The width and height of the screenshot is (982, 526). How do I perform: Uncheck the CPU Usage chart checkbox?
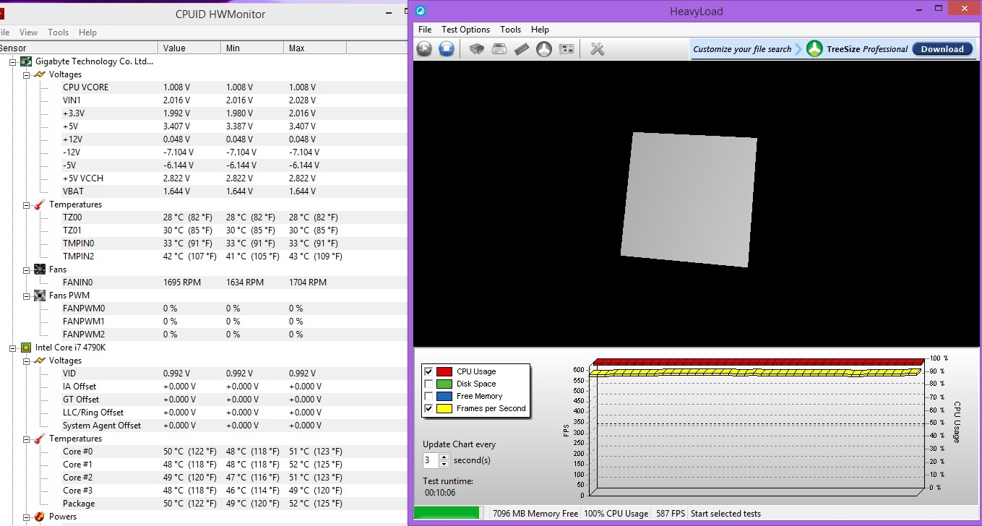pyautogui.click(x=428, y=371)
